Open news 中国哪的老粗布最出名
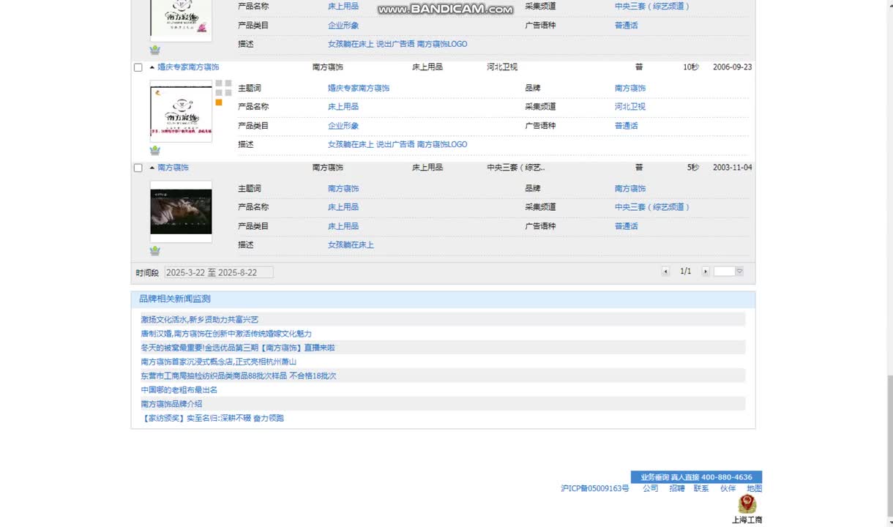Image resolution: width=893 pixels, height=527 pixels. [x=179, y=390]
